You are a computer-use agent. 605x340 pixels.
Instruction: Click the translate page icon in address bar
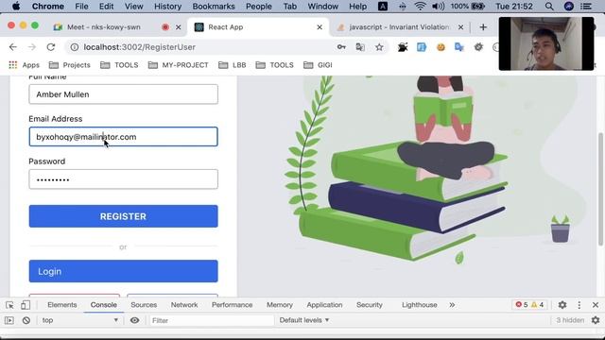tap(360, 47)
